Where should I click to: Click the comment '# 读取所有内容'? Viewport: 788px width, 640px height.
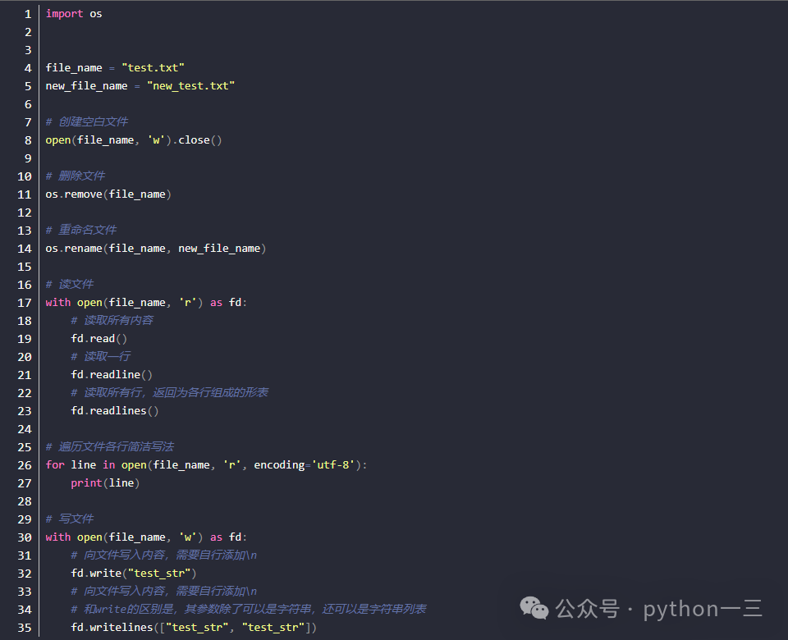[x=112, y=321]
